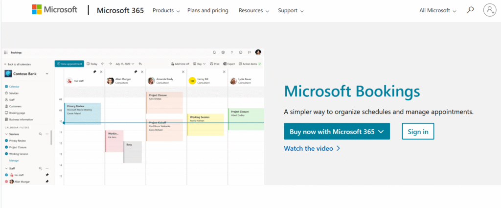Open Bookings notifications bell
Image resolution: width=501 pixels, height=208 pixels.
pos(214,52)
